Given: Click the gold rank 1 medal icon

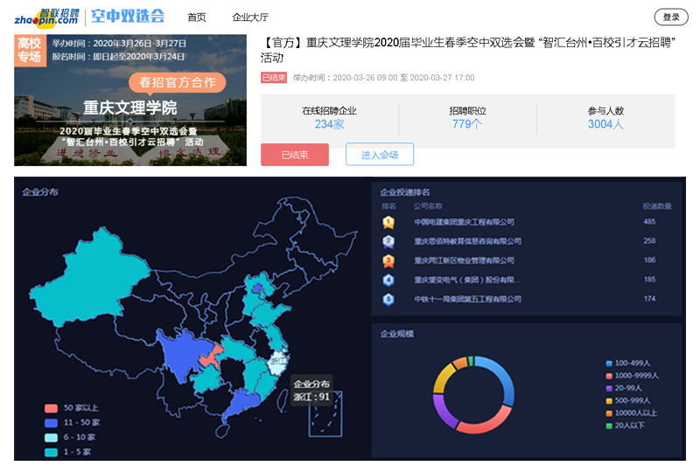Looking at the screenshot, I should (388, 222).
